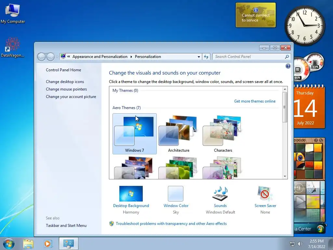Screen dimensions: 333x250
Task: Open Window Color Sky swatch
Action: coord(176,193)
